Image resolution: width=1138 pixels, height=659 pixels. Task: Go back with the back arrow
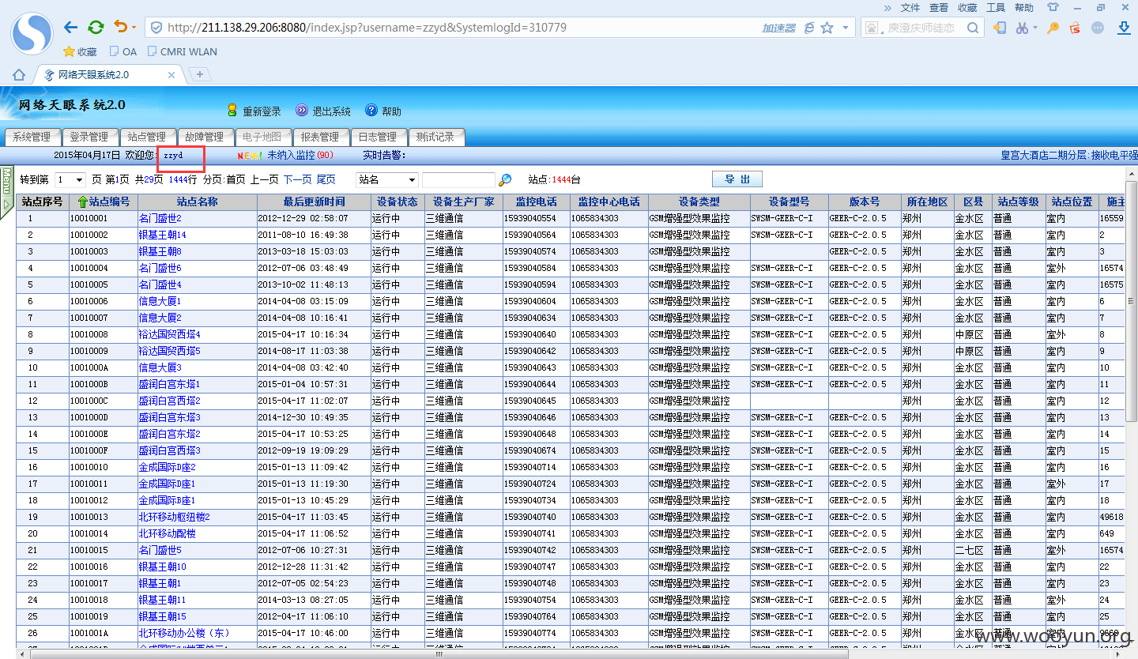70,28
